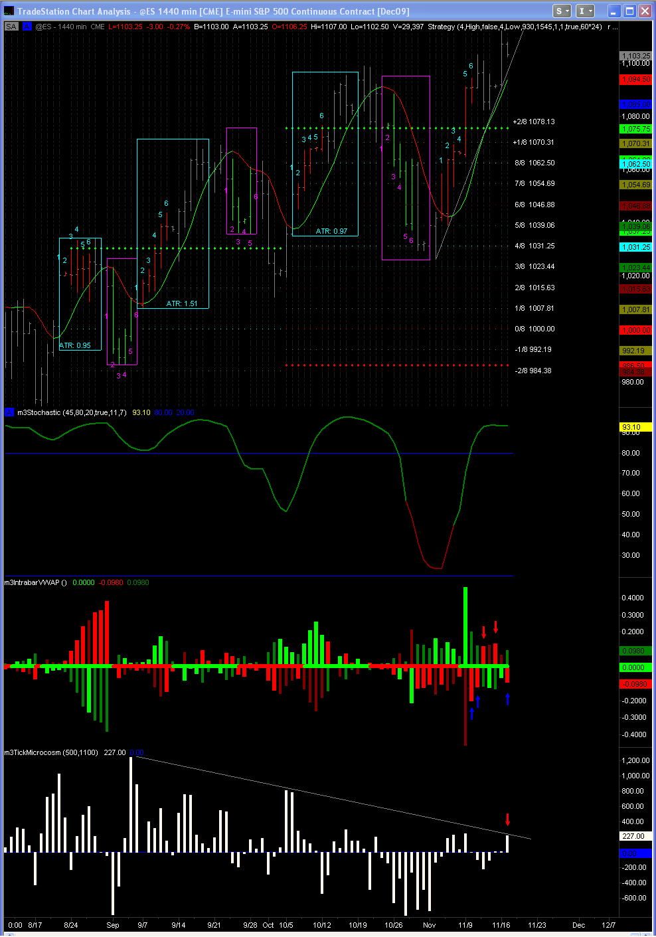Click the 8/8 1062.50 level label
The image size is (656, 937).
pyautogui.click(x=535, y=163)
